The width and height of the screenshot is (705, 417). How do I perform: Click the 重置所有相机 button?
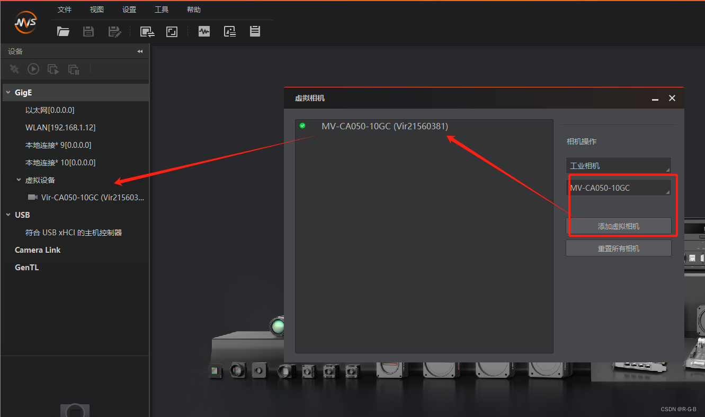tap(618, 248)
